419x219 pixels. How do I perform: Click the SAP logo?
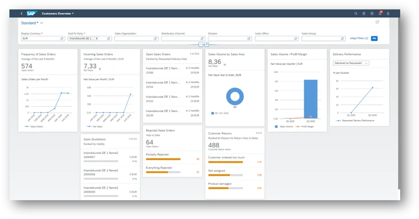click(33, 13)
